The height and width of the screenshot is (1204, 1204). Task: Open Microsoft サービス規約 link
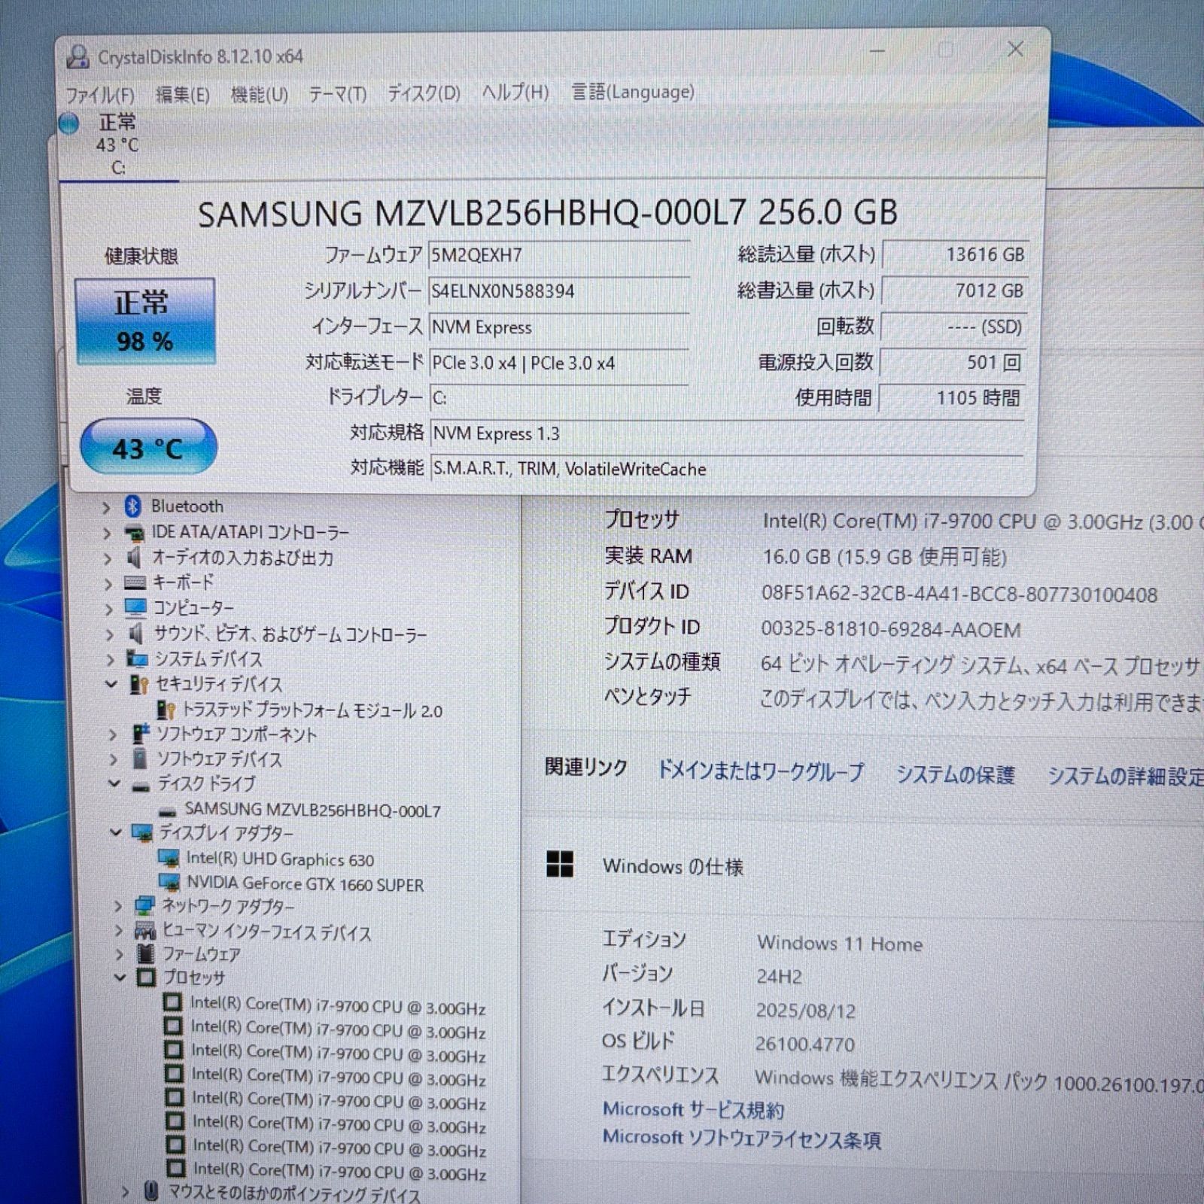(x=693, y=1110)
